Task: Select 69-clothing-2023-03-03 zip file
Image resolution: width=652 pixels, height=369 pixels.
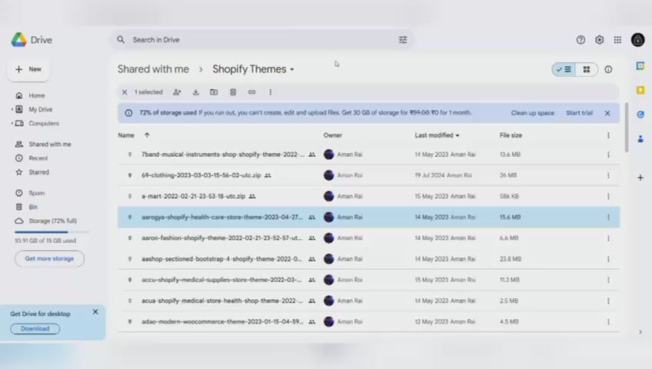Action: coord(368,175)
